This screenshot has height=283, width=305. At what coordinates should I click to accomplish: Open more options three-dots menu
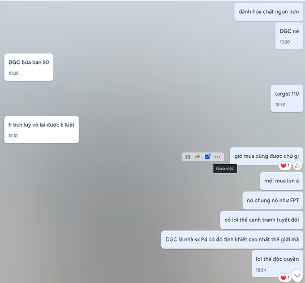pyautogui.click(x=217, y=157)
